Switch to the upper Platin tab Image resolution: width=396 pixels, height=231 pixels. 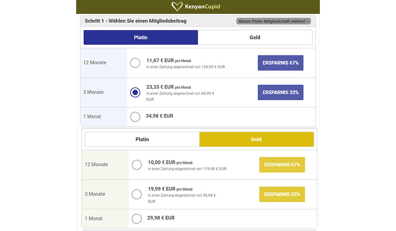click(x=141, y=37)
